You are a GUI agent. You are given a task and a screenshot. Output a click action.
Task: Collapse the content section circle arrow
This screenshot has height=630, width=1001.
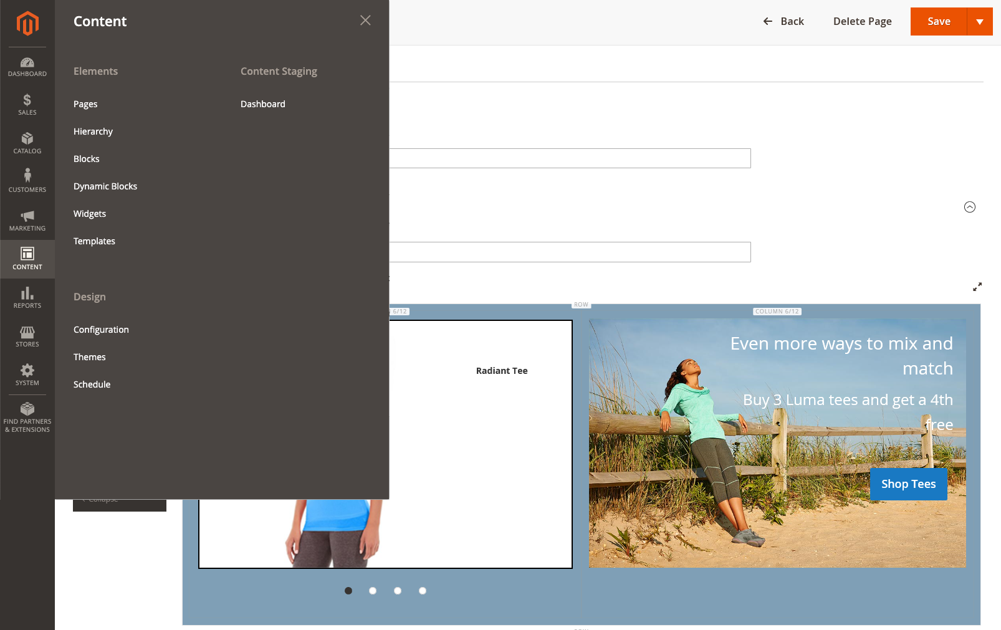pyautogui.click(x=970, y=207)
